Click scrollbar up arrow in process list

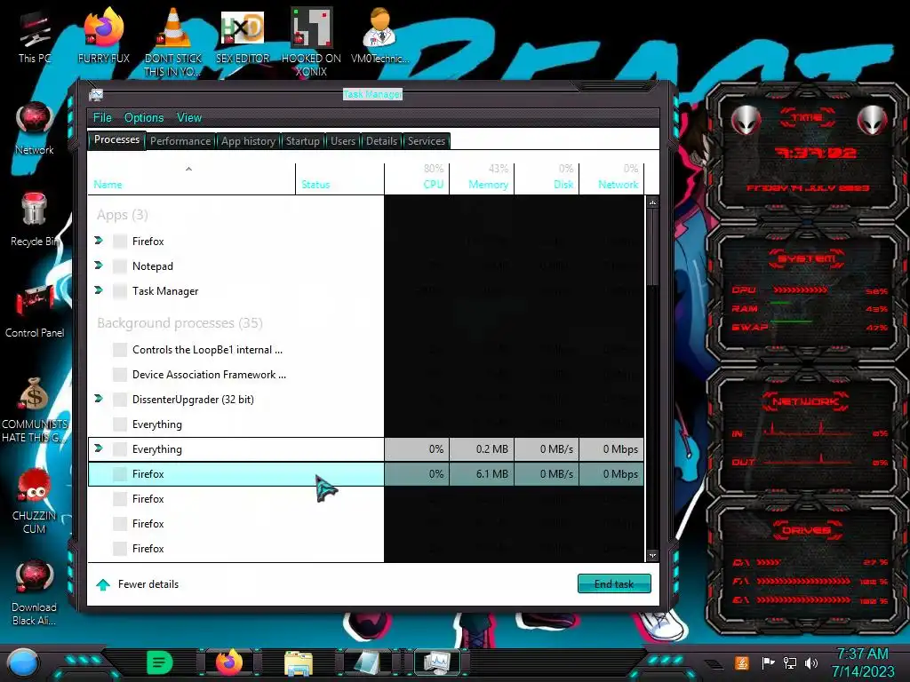click(652, 202)
